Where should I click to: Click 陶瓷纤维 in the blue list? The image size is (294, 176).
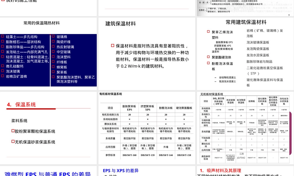click(64, 42)
